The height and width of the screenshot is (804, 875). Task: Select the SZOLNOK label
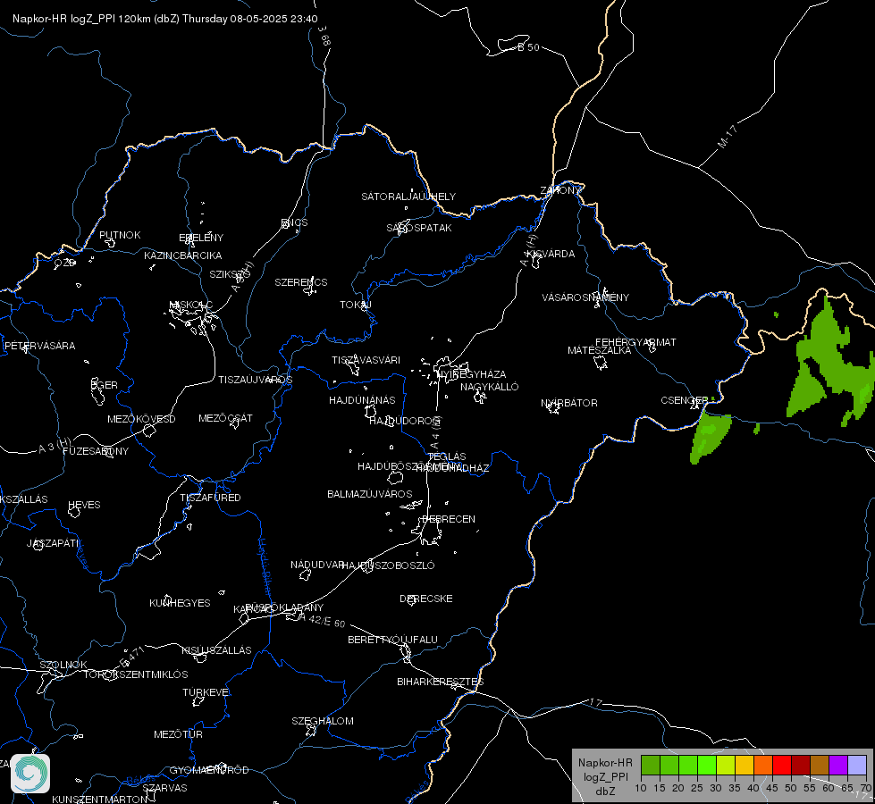[63, 665]
